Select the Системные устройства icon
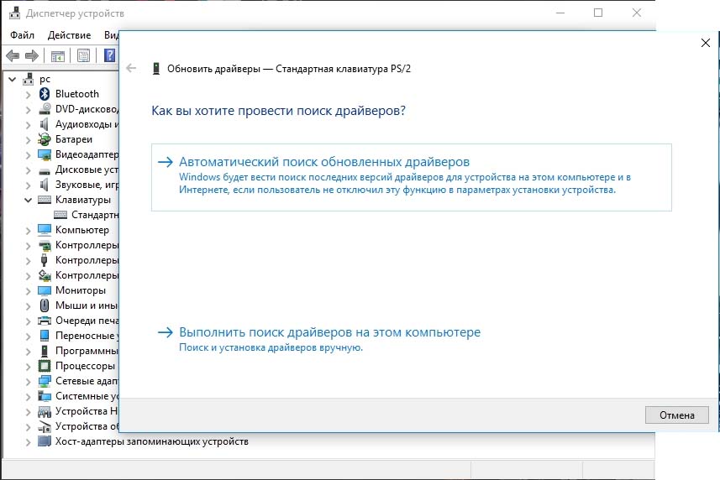Viewport: 720px width, 480px height. tap(45, 396)
